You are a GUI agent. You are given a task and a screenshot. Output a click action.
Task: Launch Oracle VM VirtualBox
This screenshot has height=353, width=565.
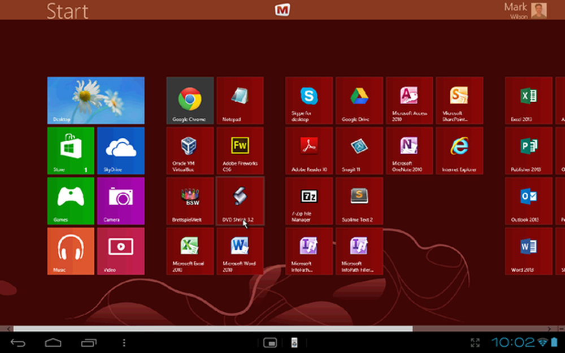coord(190,151)
